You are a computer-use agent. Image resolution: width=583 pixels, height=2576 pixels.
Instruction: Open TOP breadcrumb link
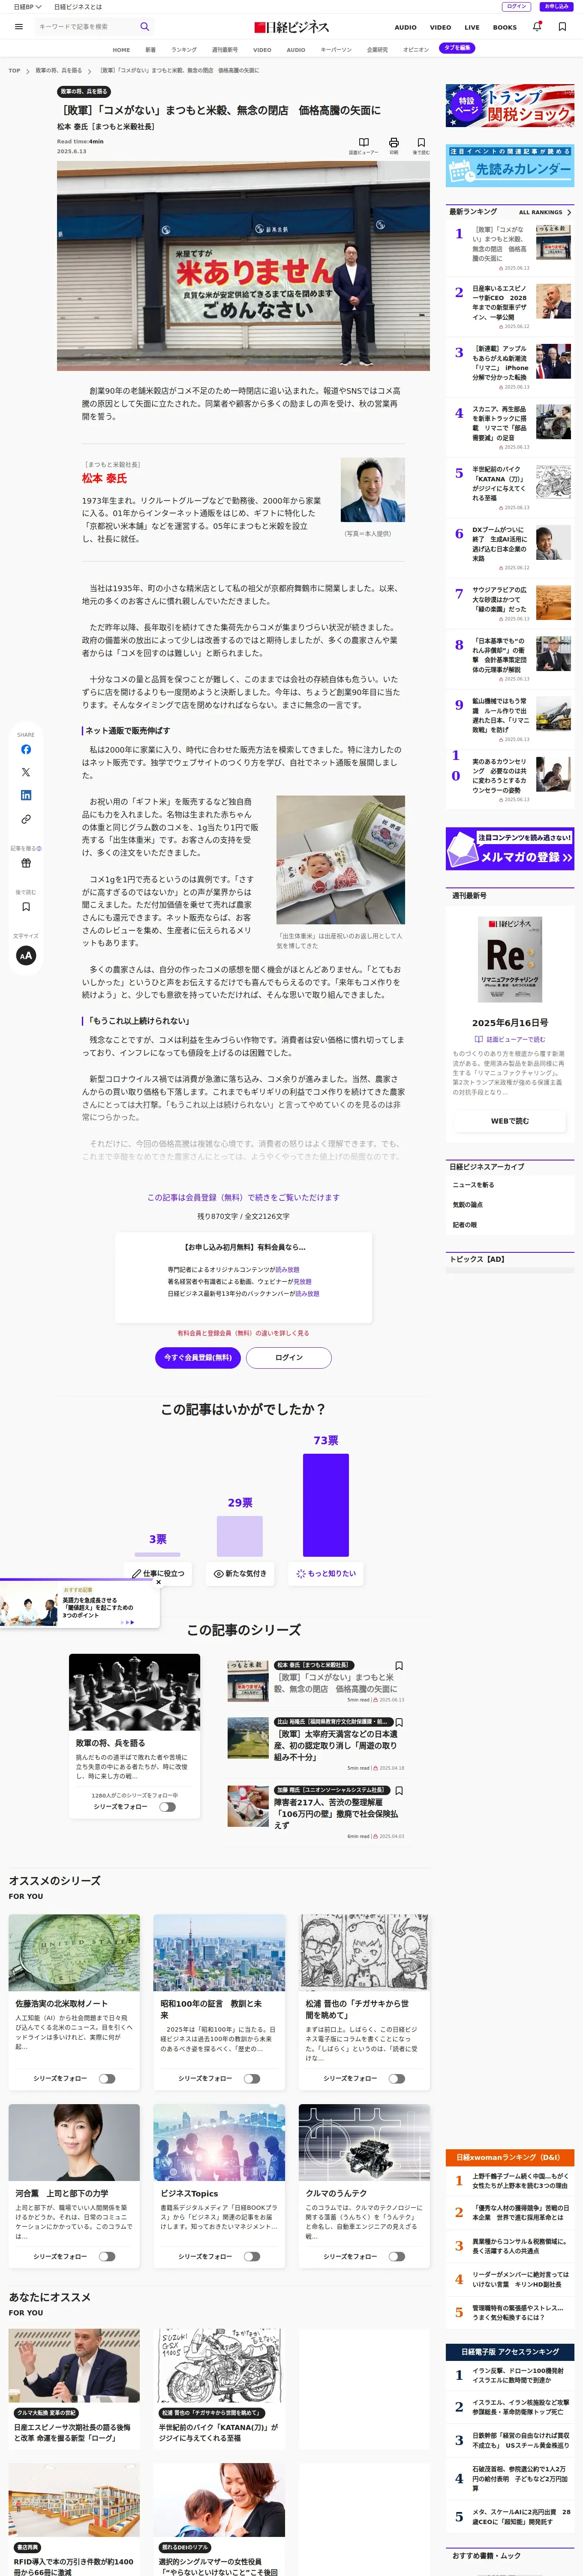14,71
